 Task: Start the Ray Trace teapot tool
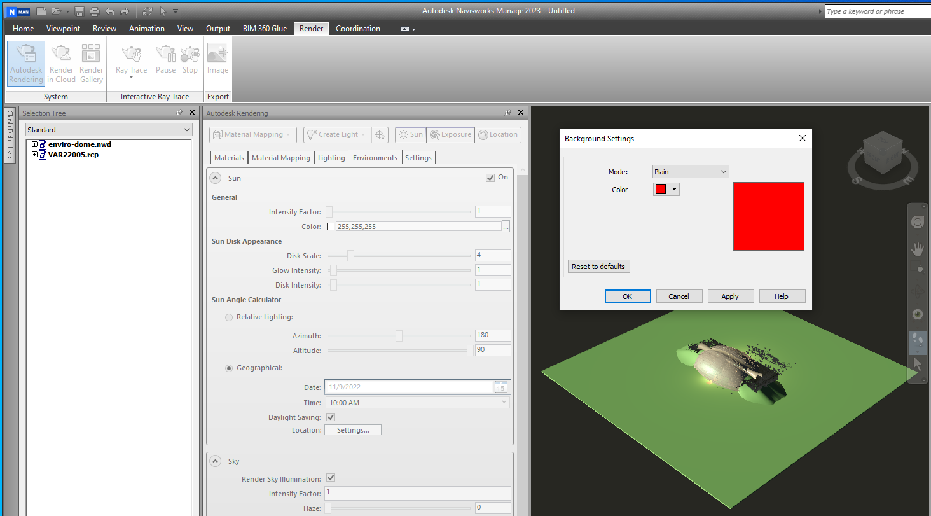tap(131, 55)
